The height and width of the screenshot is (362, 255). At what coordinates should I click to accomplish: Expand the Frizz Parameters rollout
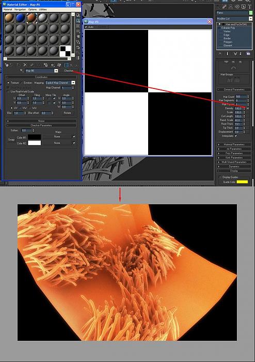click(x=234, y=153)
